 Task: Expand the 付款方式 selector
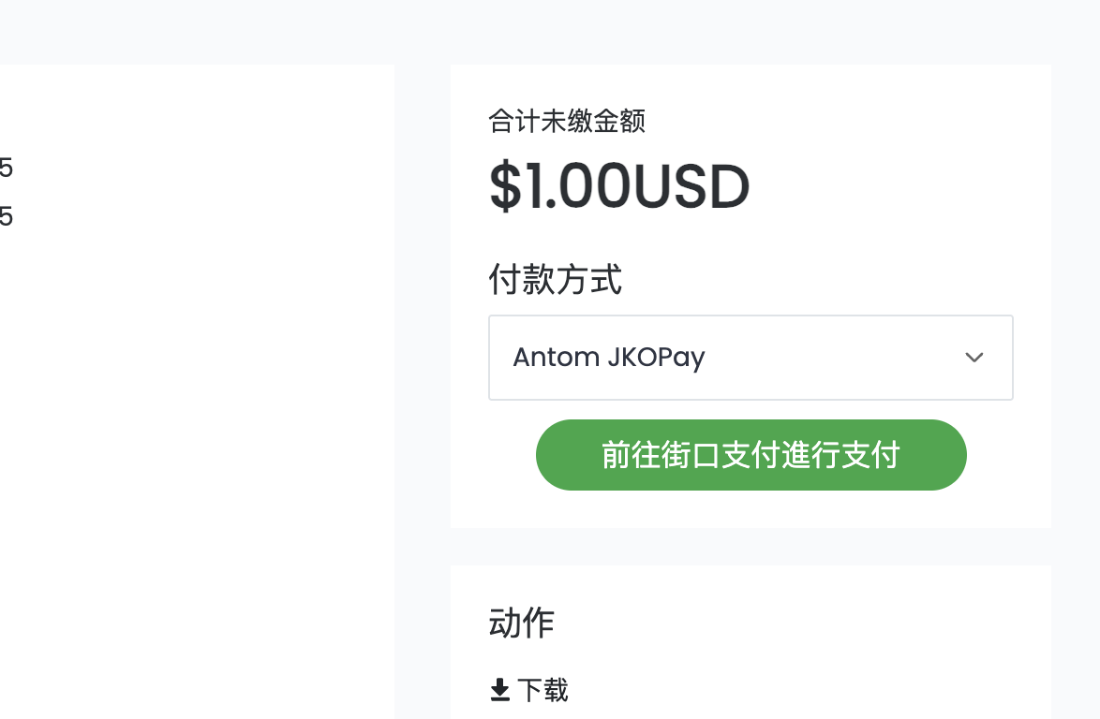point(751,358)
